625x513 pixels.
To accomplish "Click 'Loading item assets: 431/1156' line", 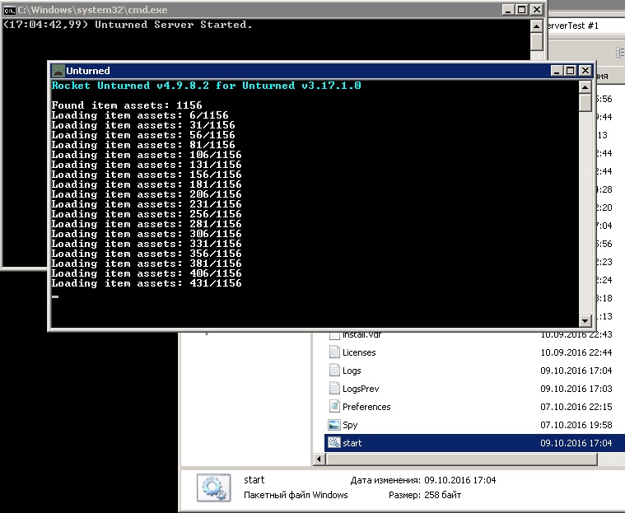I will [147, 283].
